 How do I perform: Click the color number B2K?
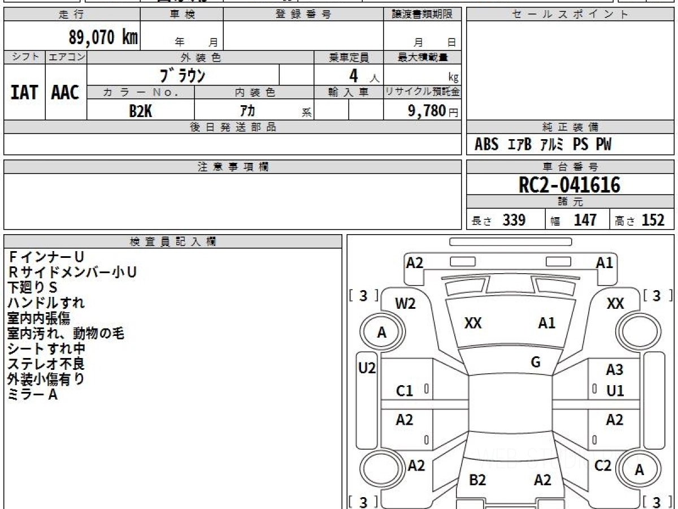pyautogui.click(x=140, y=111)
